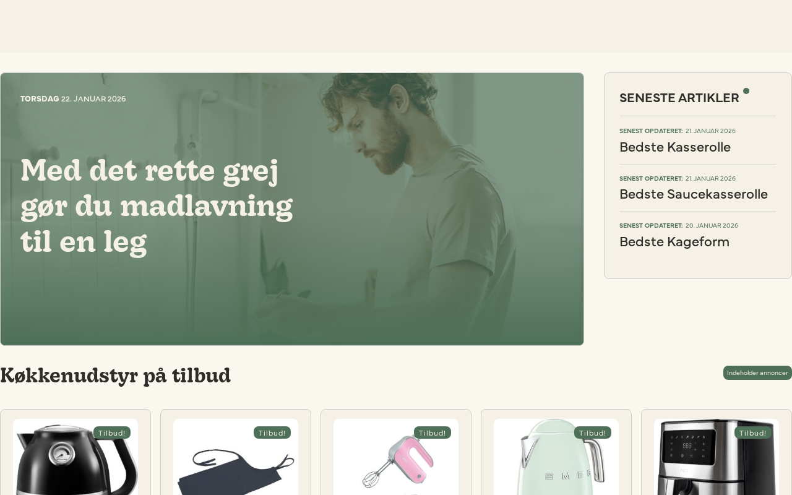Click the Tilbud! badge on the apron

tap(272, 433)
